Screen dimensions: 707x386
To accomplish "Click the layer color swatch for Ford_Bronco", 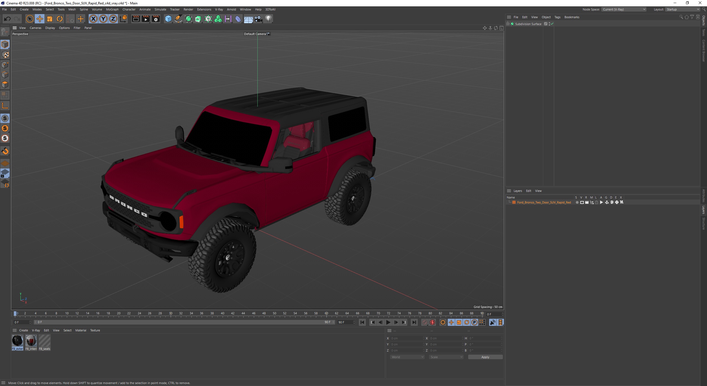I will (x=514, y=202).
